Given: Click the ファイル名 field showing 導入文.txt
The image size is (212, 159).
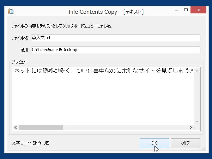Looking at the screenshot, I should [x=116, y=38].
